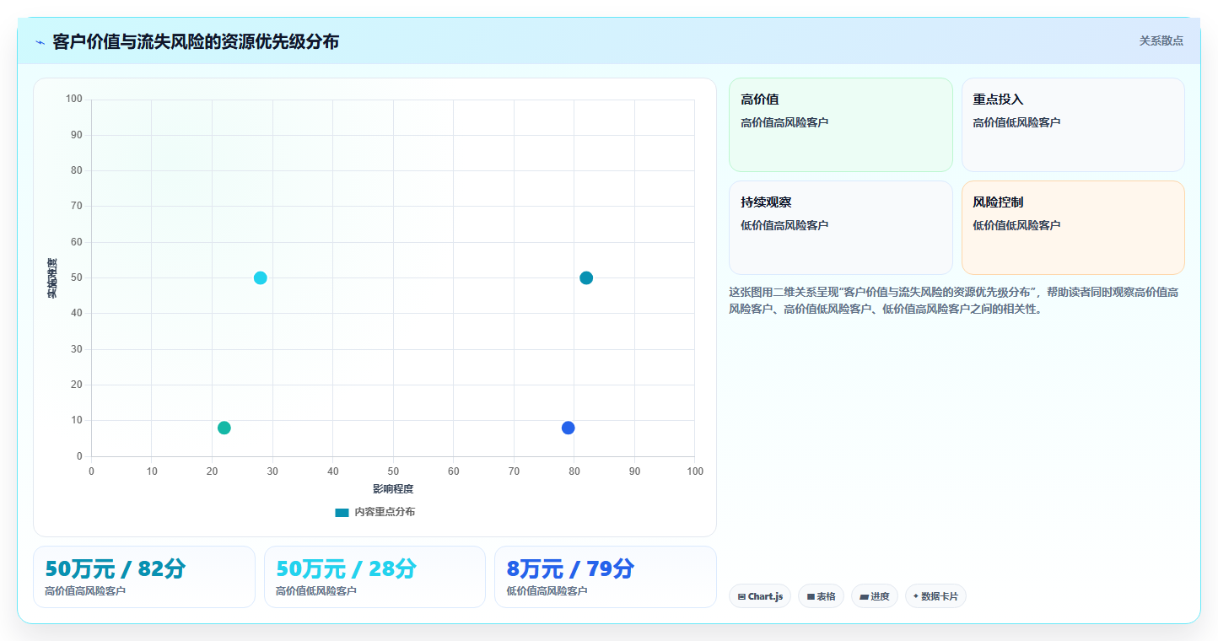Click the dashboard title 客户价值与流失风险的资源优先级分布

tap(196, 42)
